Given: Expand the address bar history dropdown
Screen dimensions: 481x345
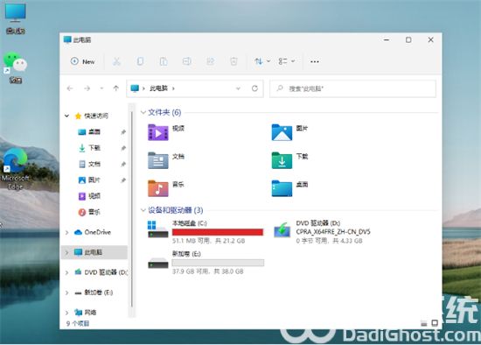Looking at the screenshot, I should point(238,88).
